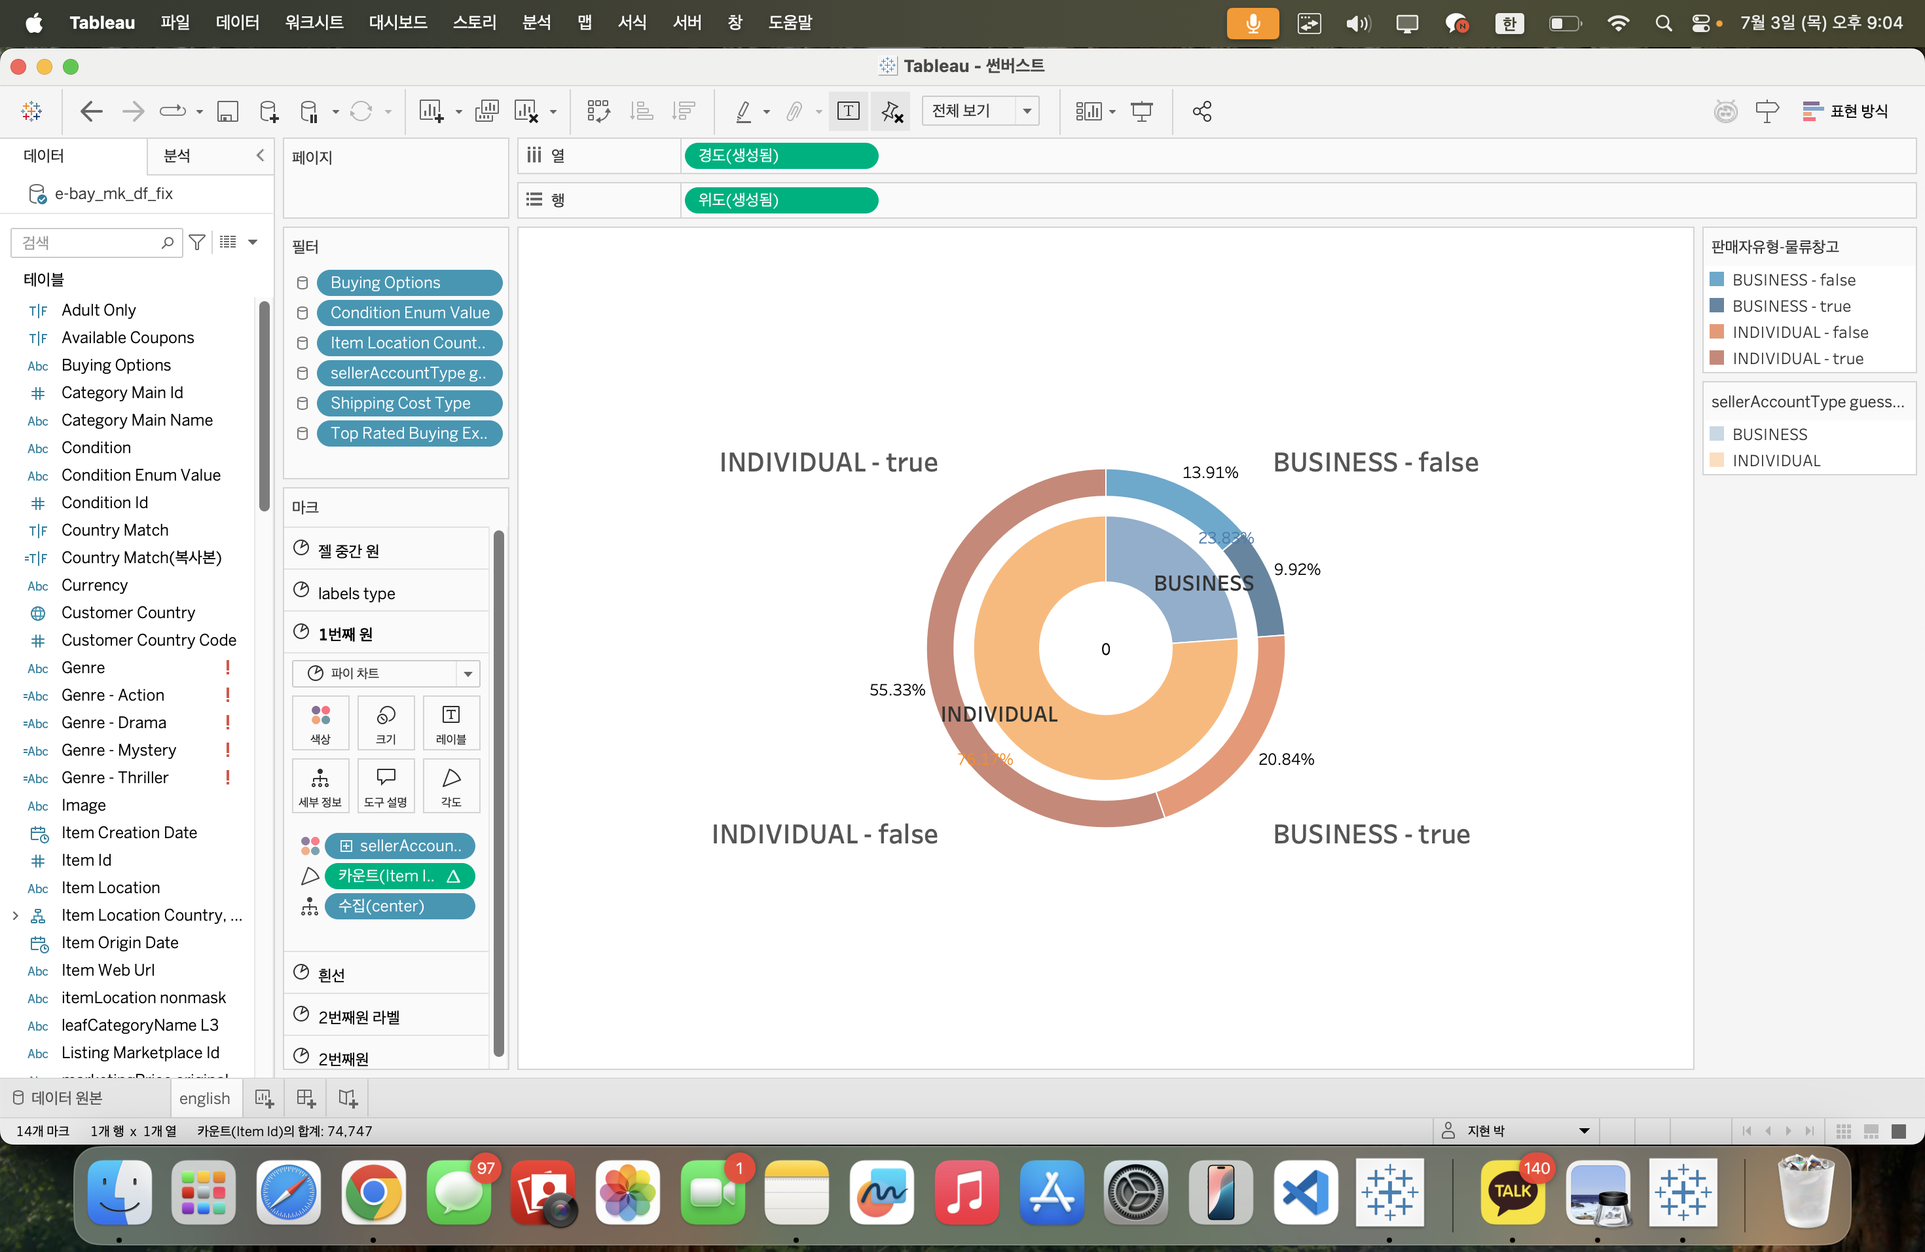This screenshot has height=1252, width=1925.
Task: Select the Customer Country field
Action: (x=128, y=612)
